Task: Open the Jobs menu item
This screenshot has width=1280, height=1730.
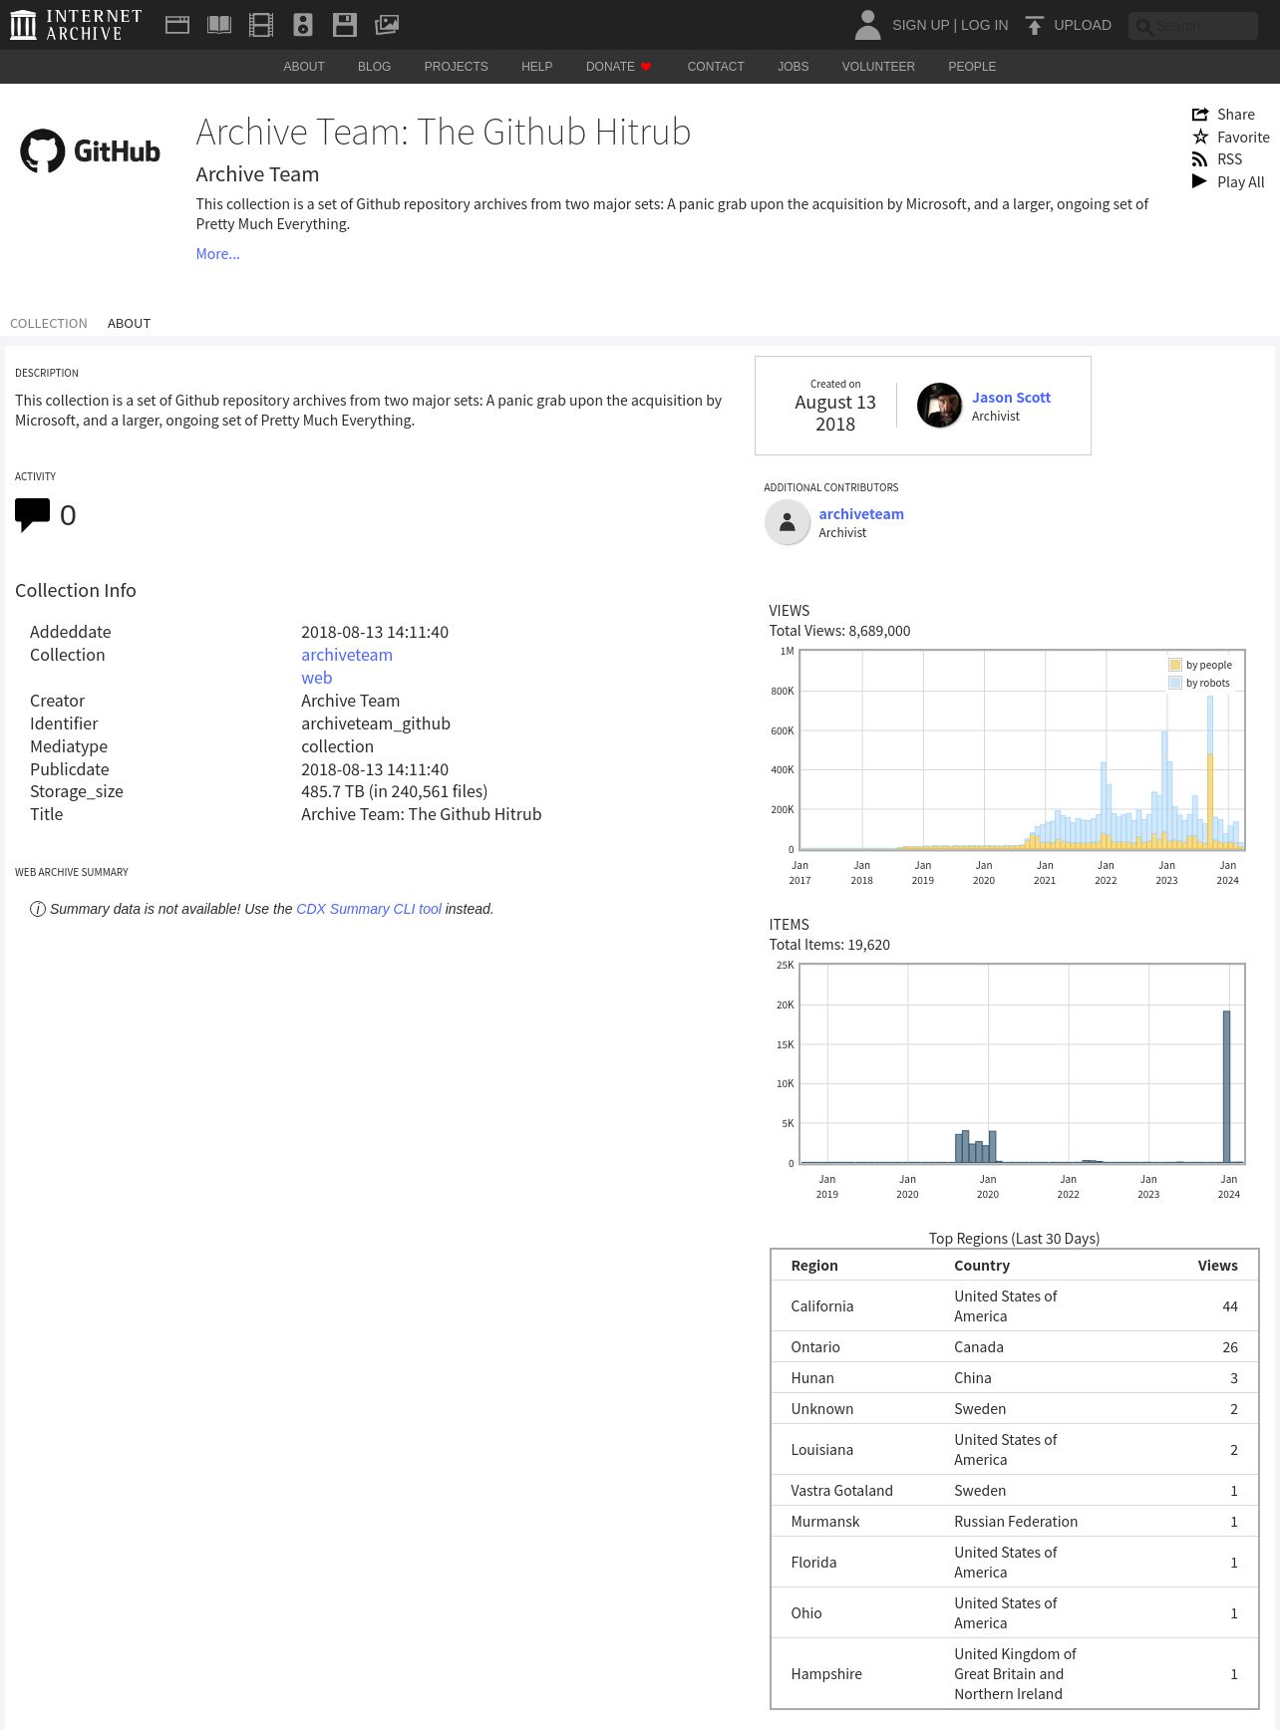Action: [x=794, y=67]
